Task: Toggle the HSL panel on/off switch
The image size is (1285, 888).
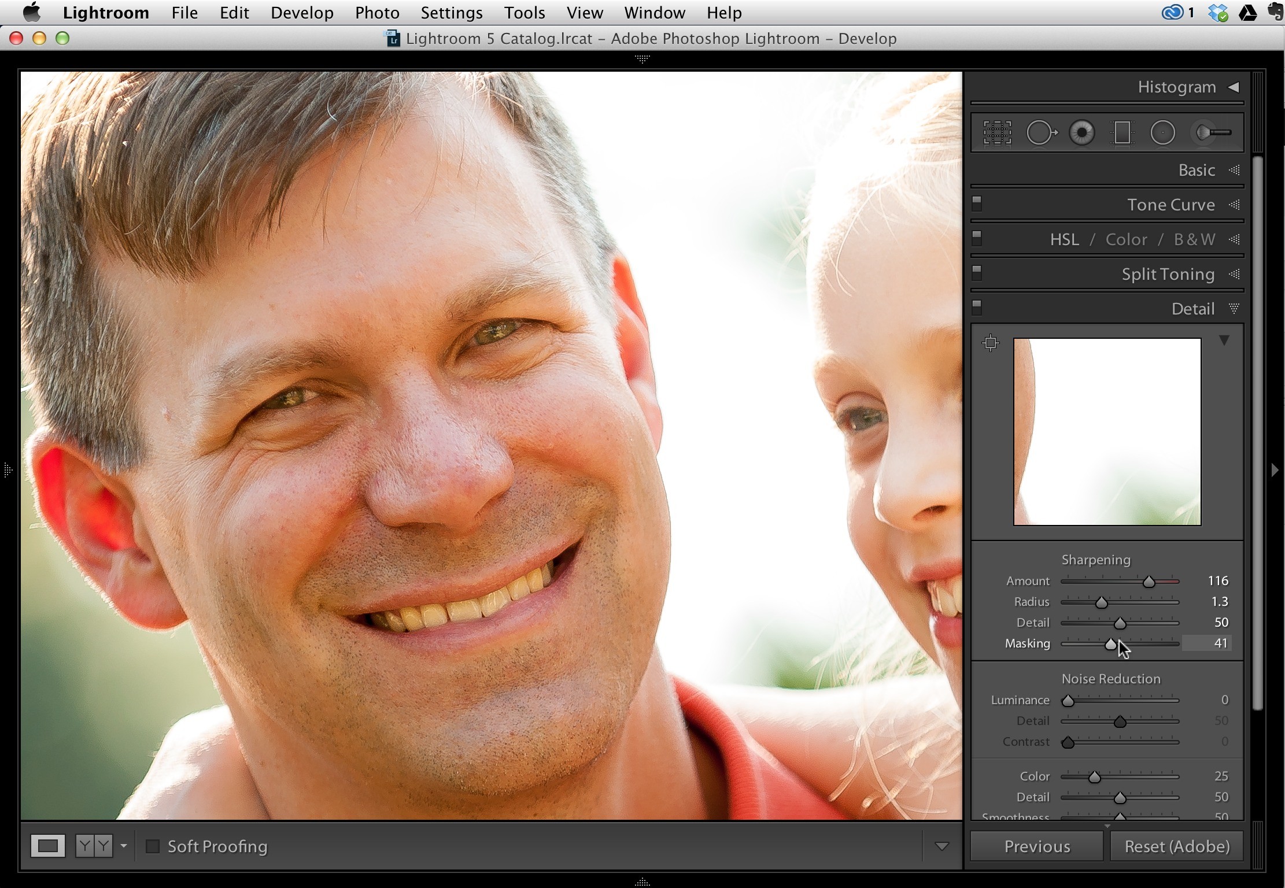Action: point(977,238)
